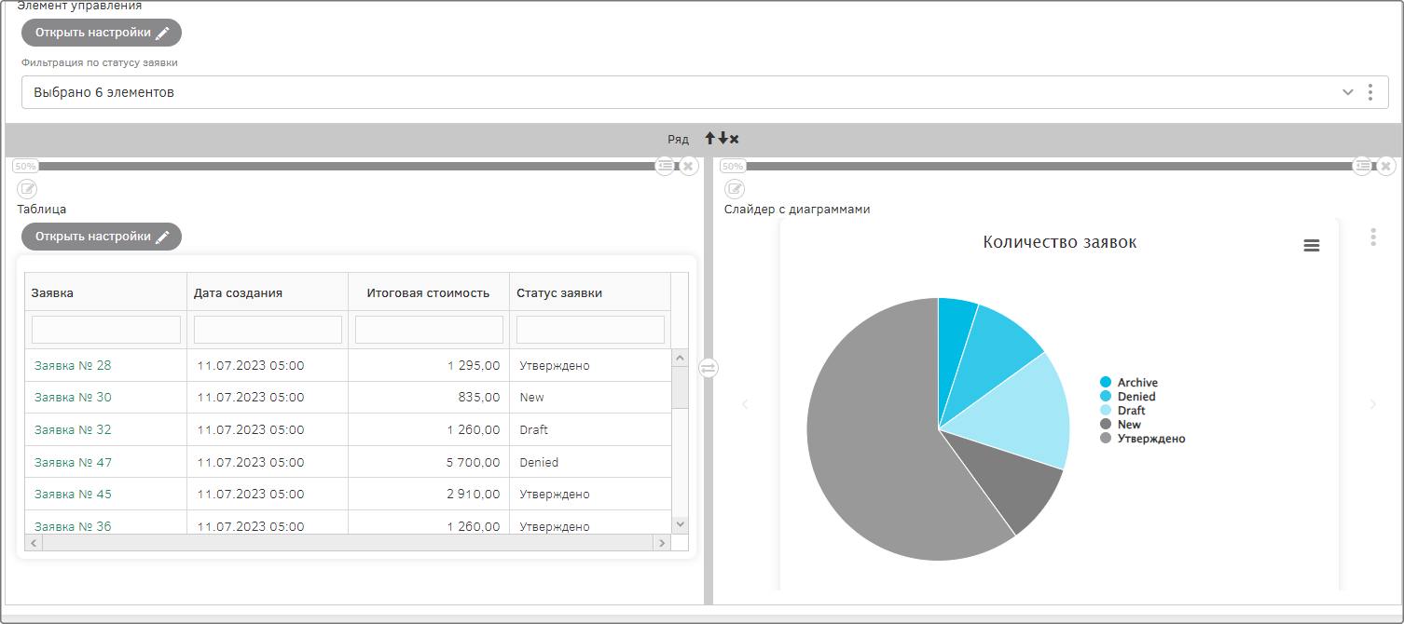1404x624 pixels.
Task: Select the cost cell '835,00'
Action: pyautogui.click(x=429, y=398)
